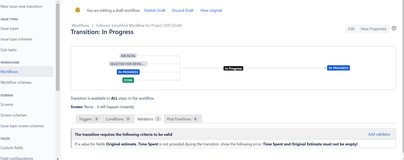This screenshot has width=404, height=160.
Task: Select the Validators tab
Action: click(149, 119)
